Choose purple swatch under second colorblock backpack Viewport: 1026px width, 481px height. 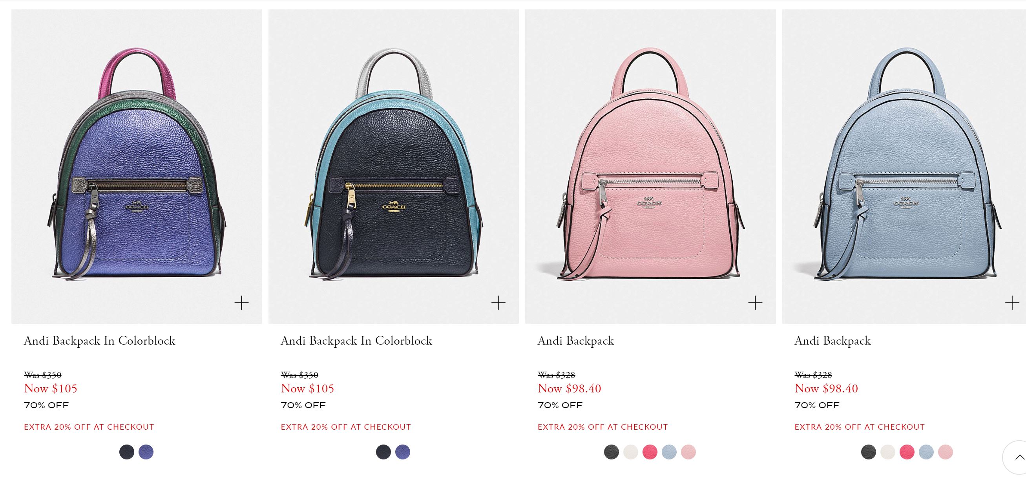[403, 452]
